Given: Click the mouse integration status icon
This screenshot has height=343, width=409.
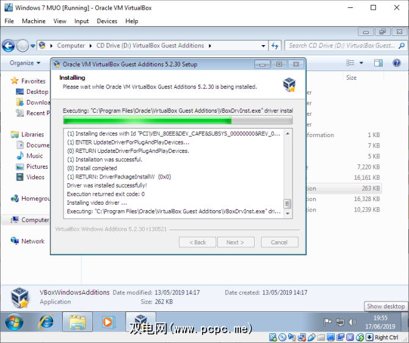Looking at the screenshot, I should pyautogui.click(x=360, y=338).
